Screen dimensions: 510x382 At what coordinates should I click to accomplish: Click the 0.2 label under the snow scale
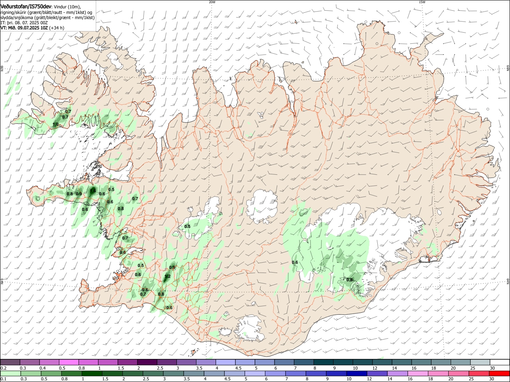(x=3, y=368)
